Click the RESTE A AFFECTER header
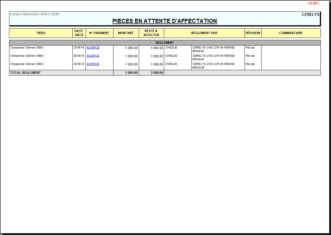Viewport: 331px width, 235px height. pyautogui.click(x=151, y=33)
